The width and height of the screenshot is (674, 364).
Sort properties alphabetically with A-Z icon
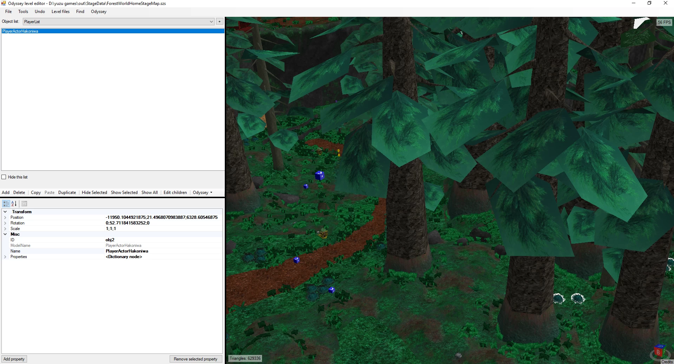coord(14,203)
